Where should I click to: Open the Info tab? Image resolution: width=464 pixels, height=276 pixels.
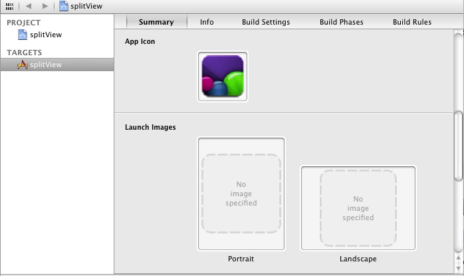(207, 22)
